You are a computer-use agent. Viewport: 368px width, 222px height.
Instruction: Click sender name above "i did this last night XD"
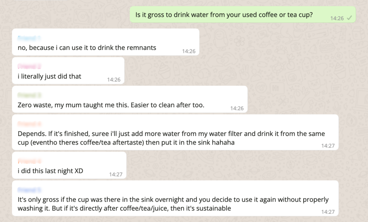point(29,161)
